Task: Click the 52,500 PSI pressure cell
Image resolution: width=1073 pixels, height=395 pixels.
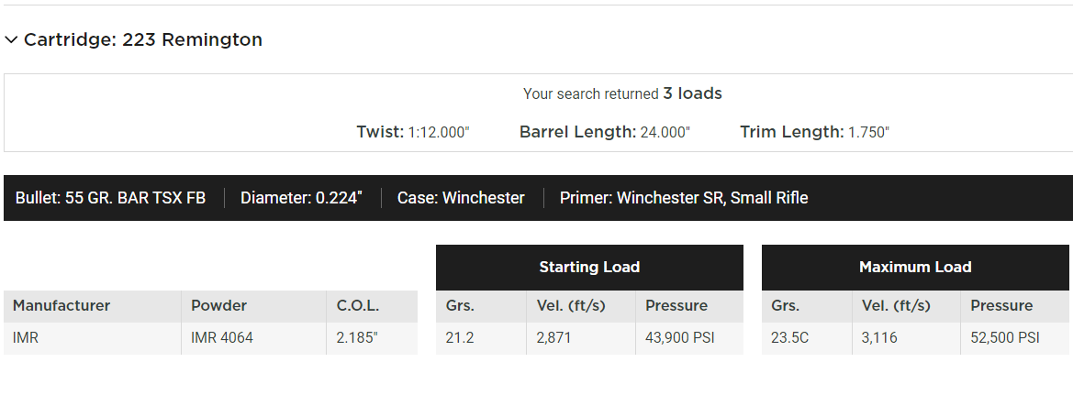Action: tap(1005, 337)
